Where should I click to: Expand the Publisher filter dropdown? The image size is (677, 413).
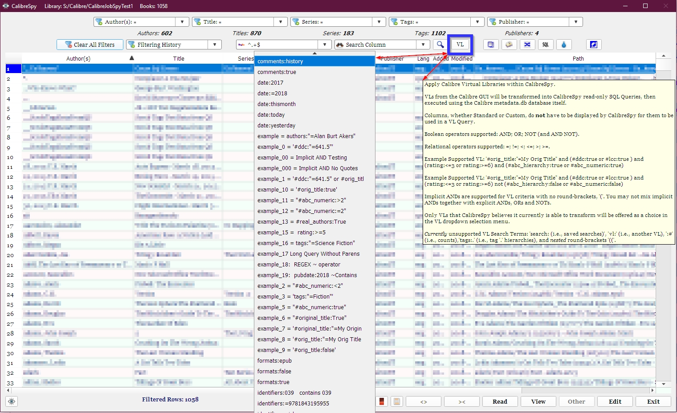pos(575,22)
